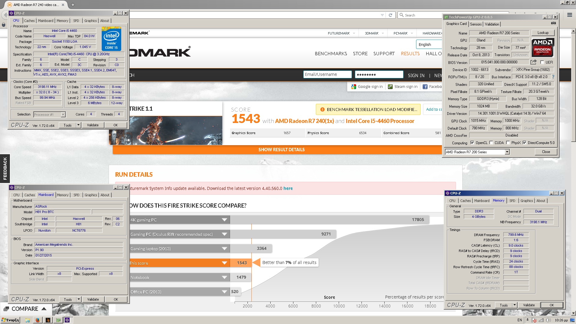Open a new browser tab
The image size is (576, 324).
pos(73,5)
